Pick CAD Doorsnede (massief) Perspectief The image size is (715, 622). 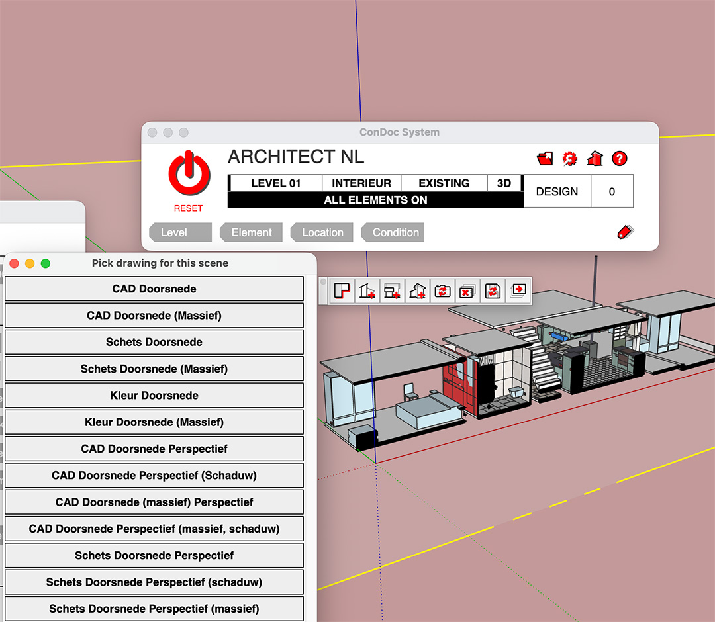[x=154, y=502]
